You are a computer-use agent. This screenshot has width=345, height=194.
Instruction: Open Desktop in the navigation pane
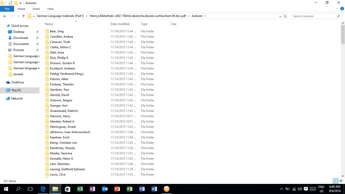tap(19, 32)
